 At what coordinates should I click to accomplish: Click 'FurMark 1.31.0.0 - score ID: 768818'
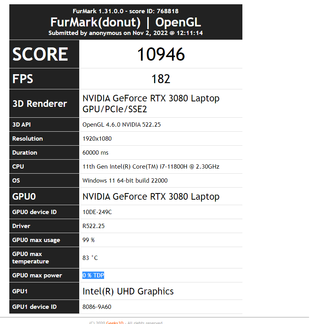click(x=125, y=11)
